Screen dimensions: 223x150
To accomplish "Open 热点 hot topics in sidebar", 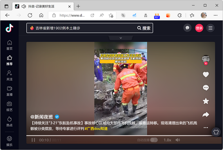I will click(x=9, y=121).
